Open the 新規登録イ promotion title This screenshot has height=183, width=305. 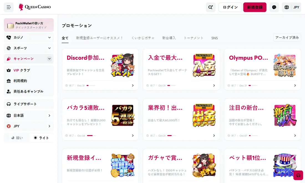[84, 158]
